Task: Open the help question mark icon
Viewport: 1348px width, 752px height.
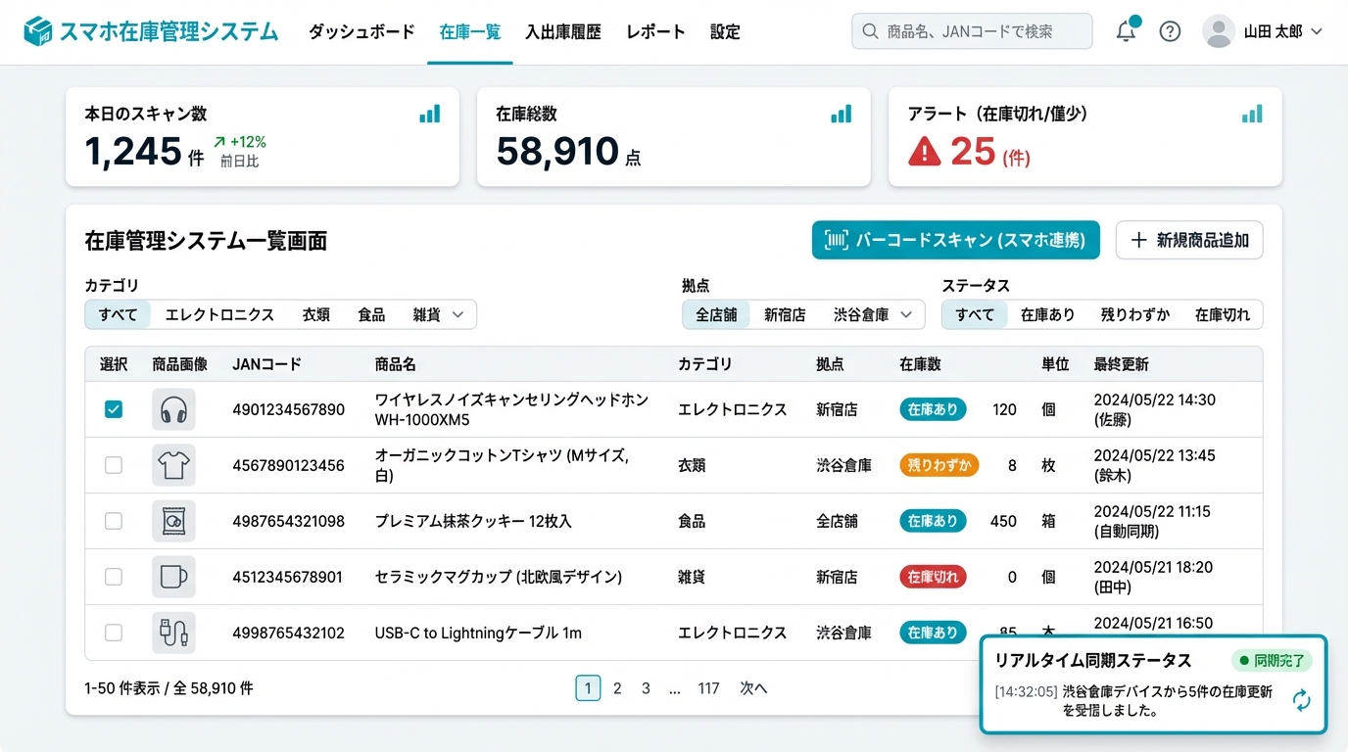Action: [1170, 30]
